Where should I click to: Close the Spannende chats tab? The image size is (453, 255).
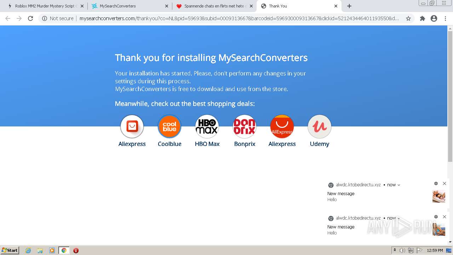251,6
